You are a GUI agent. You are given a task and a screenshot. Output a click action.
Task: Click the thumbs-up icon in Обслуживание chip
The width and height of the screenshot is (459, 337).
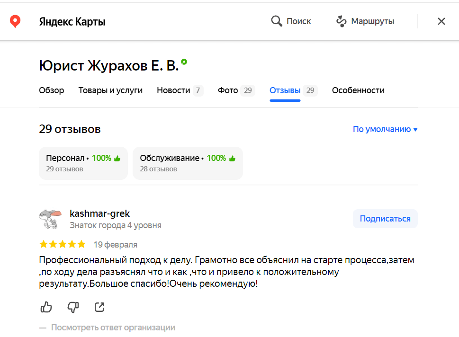(x=233, y=158)
